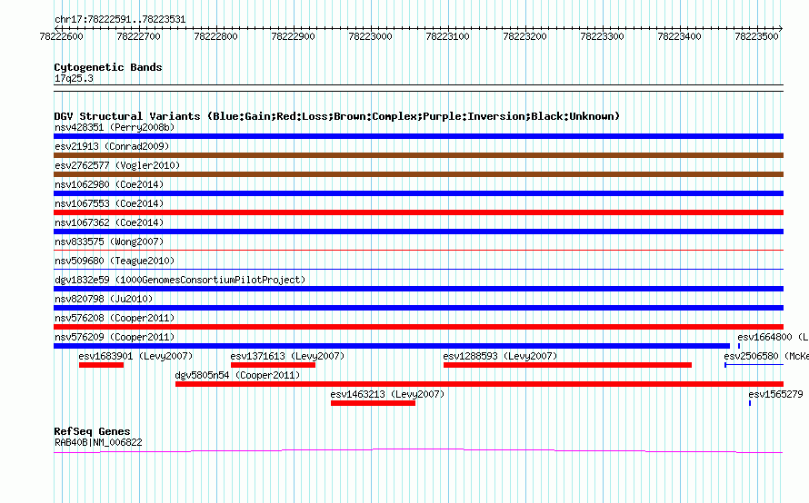809x503 pixels.
Task: Click ruler position 78223000
Action: click(371, 36)
